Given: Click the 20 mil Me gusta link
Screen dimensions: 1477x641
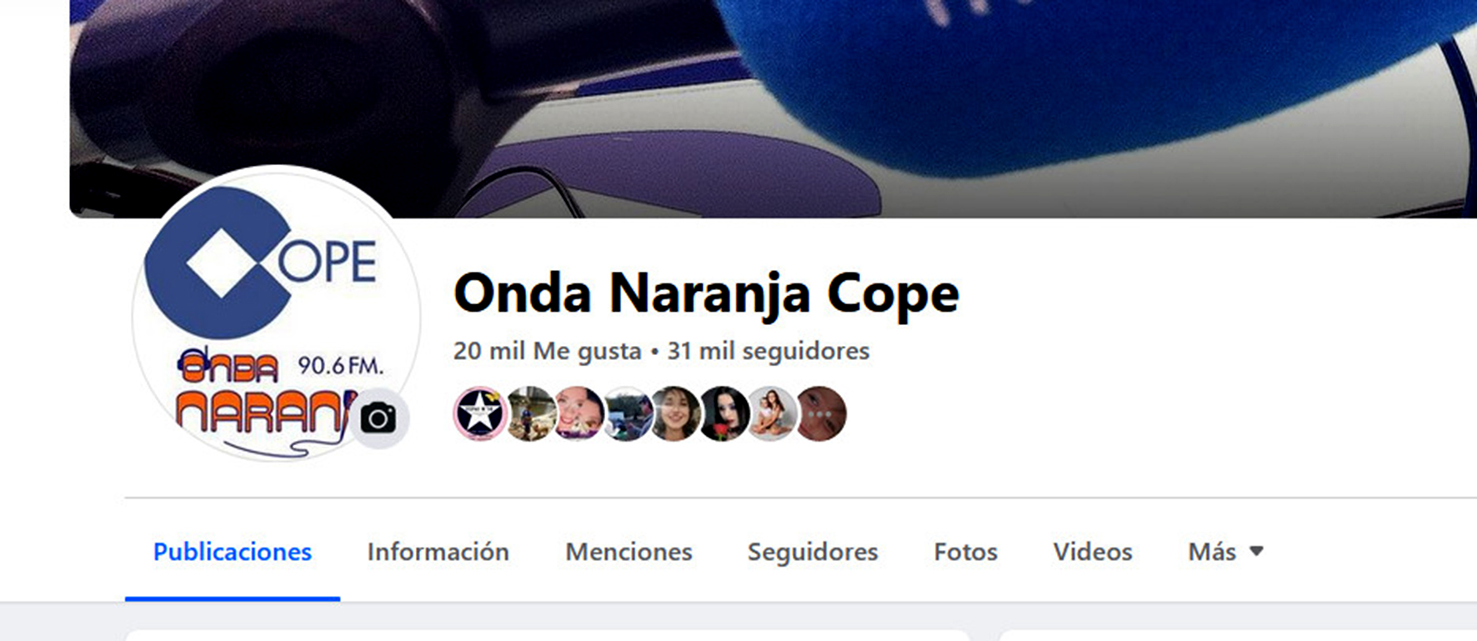Looking at the screenshot, I should (548, 351).
